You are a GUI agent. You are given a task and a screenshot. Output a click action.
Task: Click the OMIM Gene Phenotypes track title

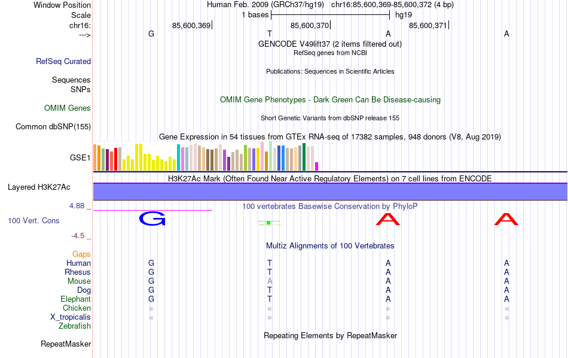331,100
